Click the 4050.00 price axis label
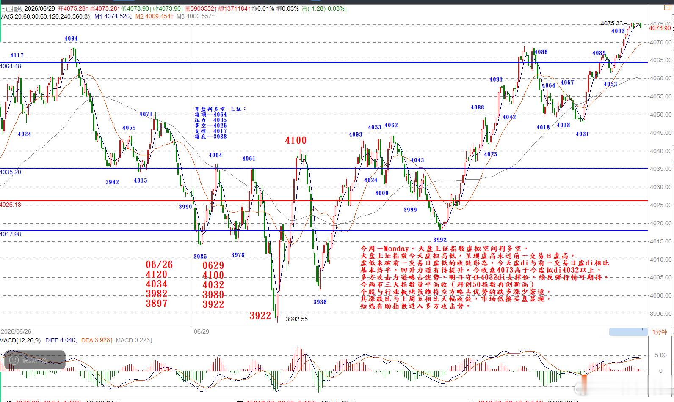 pos(661,115)
